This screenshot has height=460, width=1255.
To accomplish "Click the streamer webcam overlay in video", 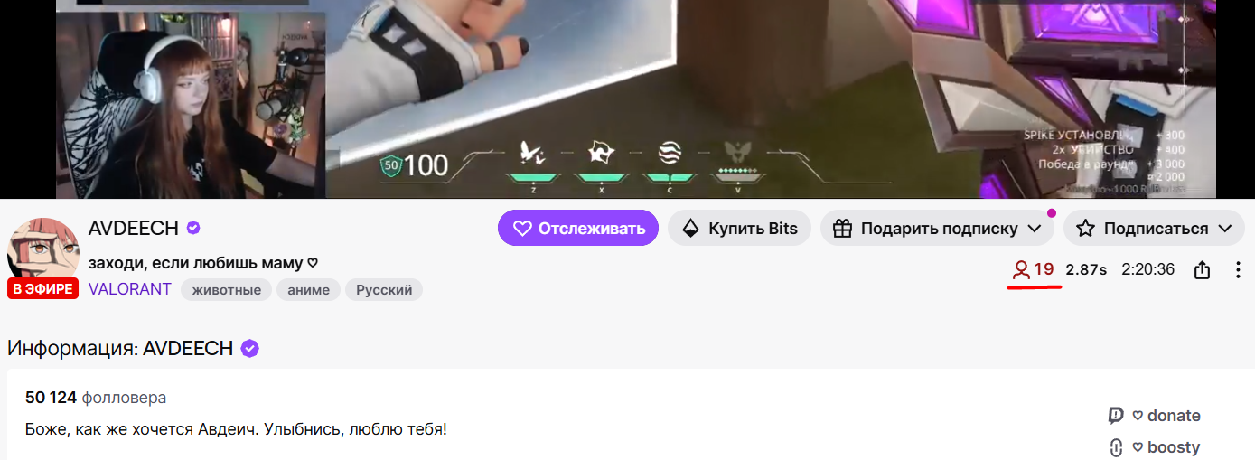I will pos(191,104).
